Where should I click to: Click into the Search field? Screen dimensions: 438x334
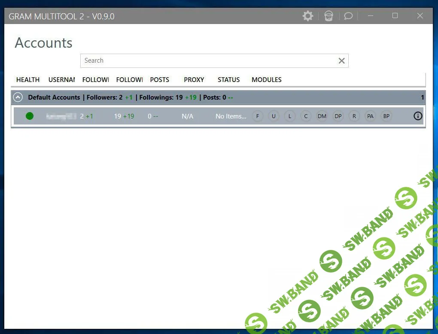coord(206,61)
